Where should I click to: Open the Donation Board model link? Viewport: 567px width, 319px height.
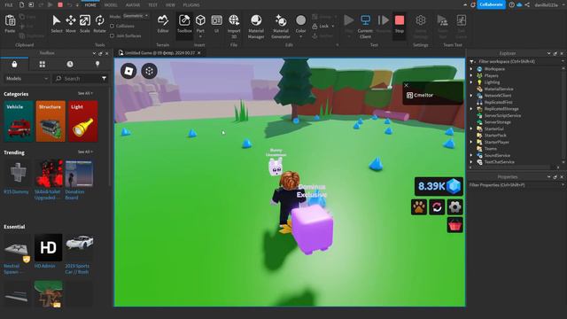click(74, 195)
